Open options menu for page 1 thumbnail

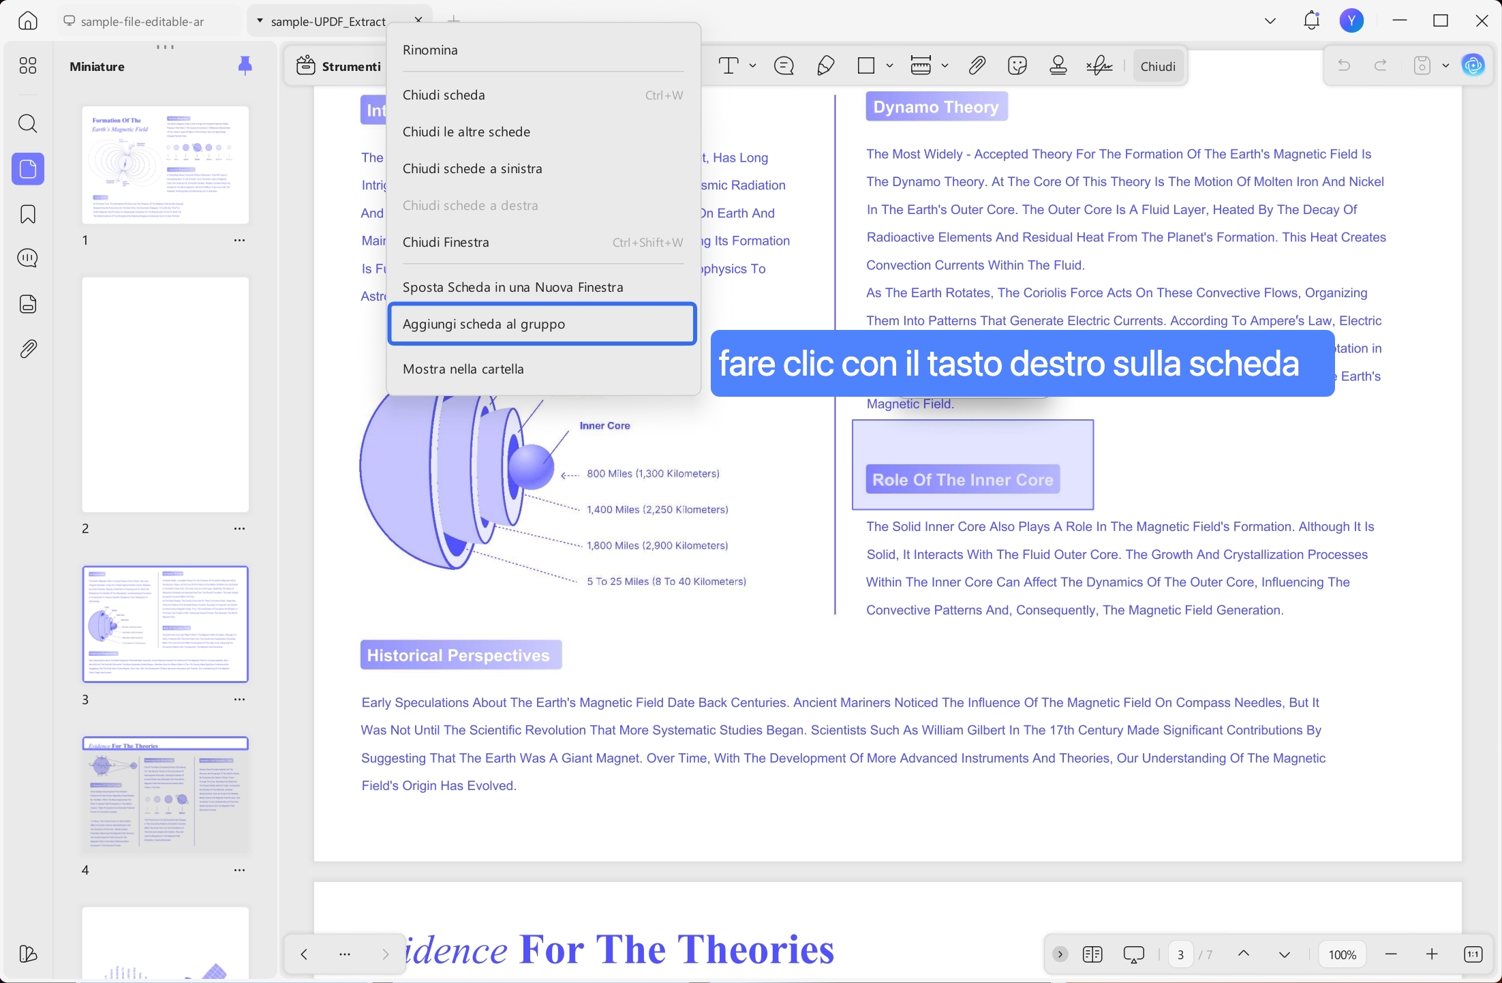tap(239, 240)
